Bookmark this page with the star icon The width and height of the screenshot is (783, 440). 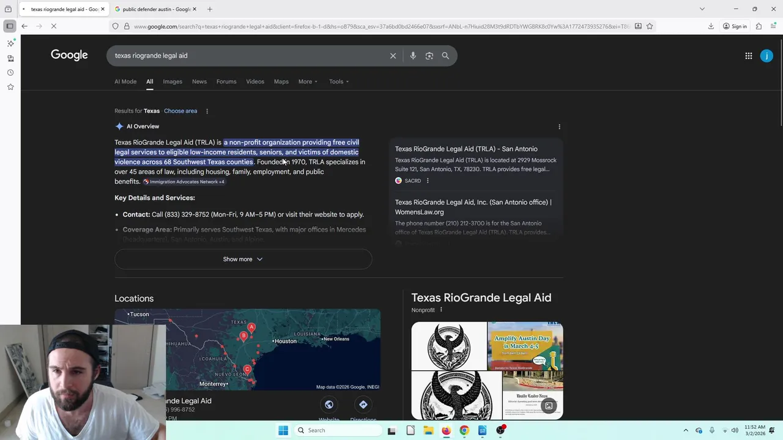(x=650, y=26)
